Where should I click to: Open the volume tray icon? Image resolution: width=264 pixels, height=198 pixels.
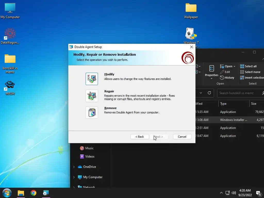(x=234, y=193)
